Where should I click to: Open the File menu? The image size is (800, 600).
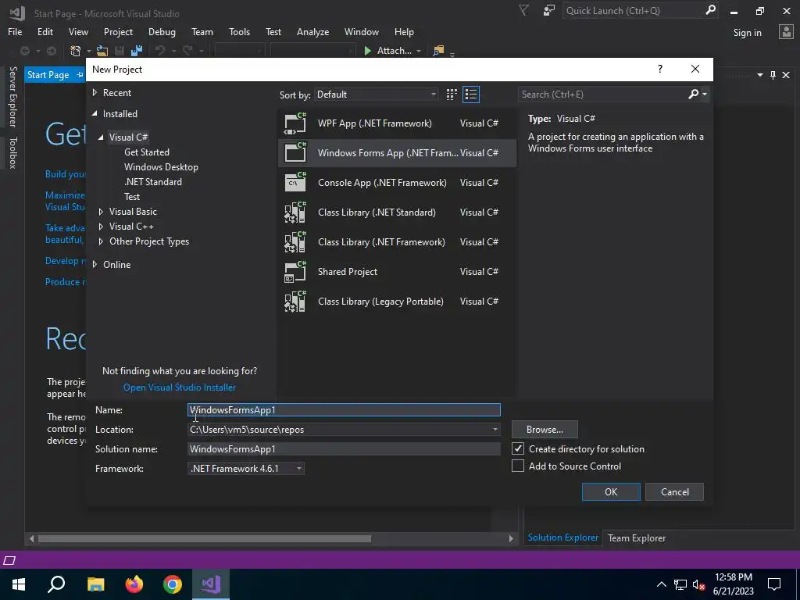pyautogui.click(x=15, y=31)
